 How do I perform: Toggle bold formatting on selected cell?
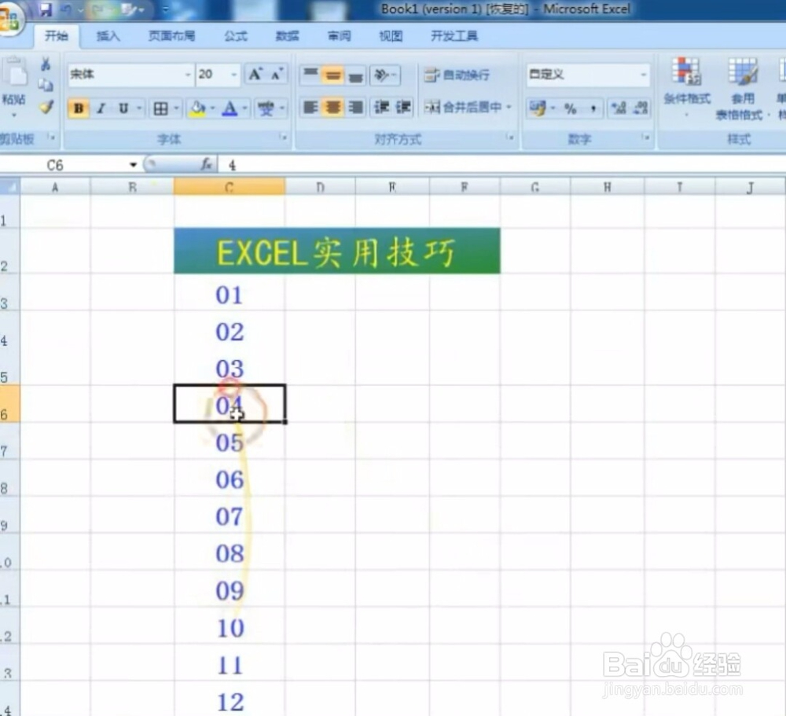[x=78, y=108]
